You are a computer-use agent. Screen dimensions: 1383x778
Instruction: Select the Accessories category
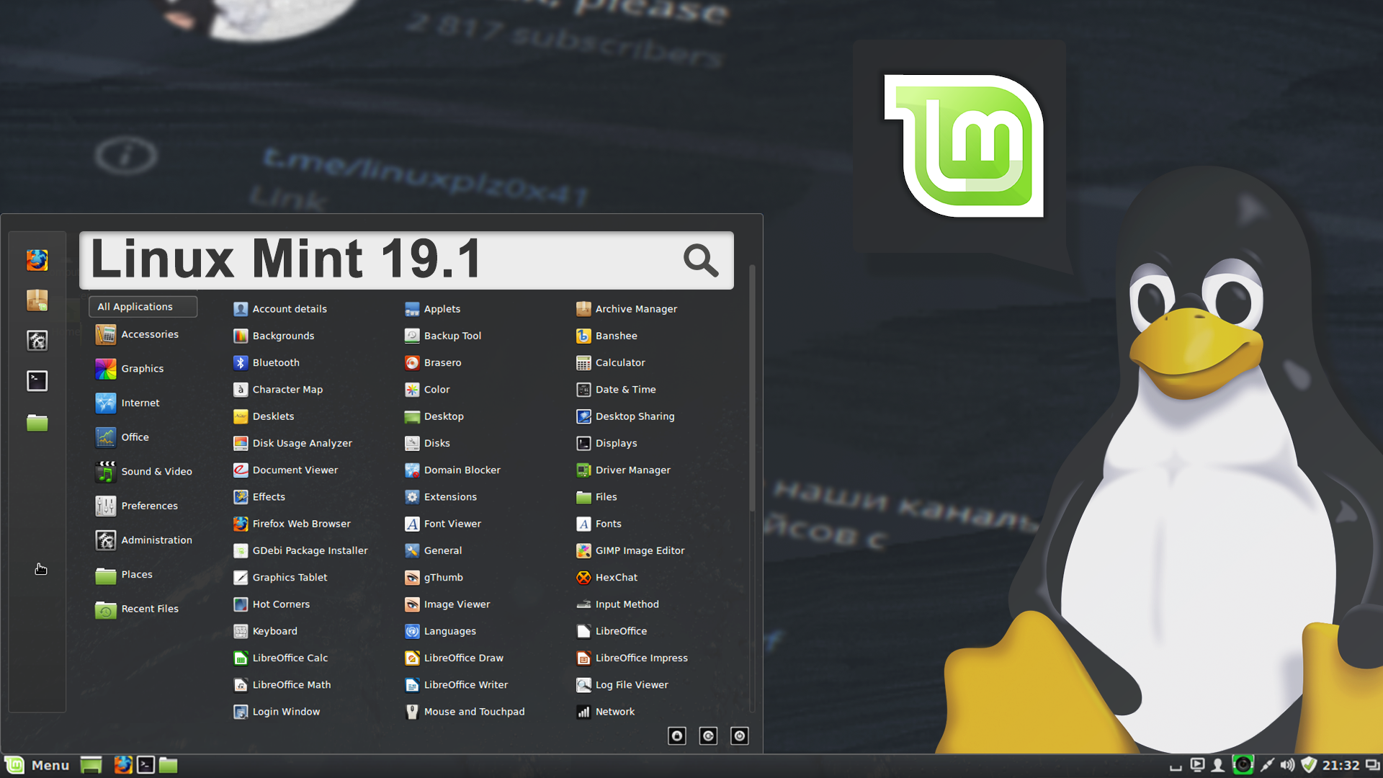[x=149, y=334]
